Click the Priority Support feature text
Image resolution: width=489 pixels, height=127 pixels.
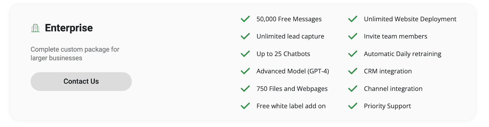(387, 106)
